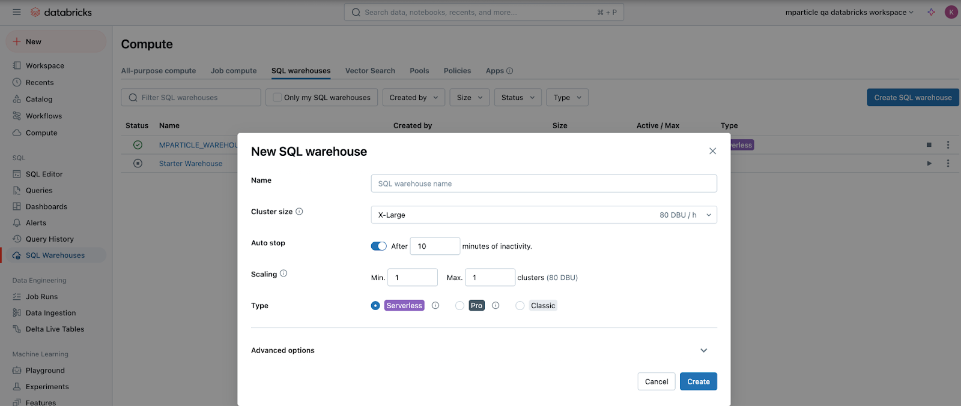Open the Databricks Assistant sparkle icon
The height and width of the screenshot is (406, 961).
pos(931,12)
